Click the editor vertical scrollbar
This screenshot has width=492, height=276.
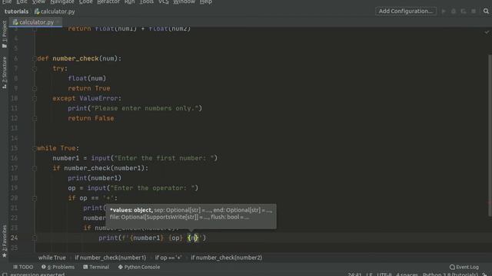490,136
